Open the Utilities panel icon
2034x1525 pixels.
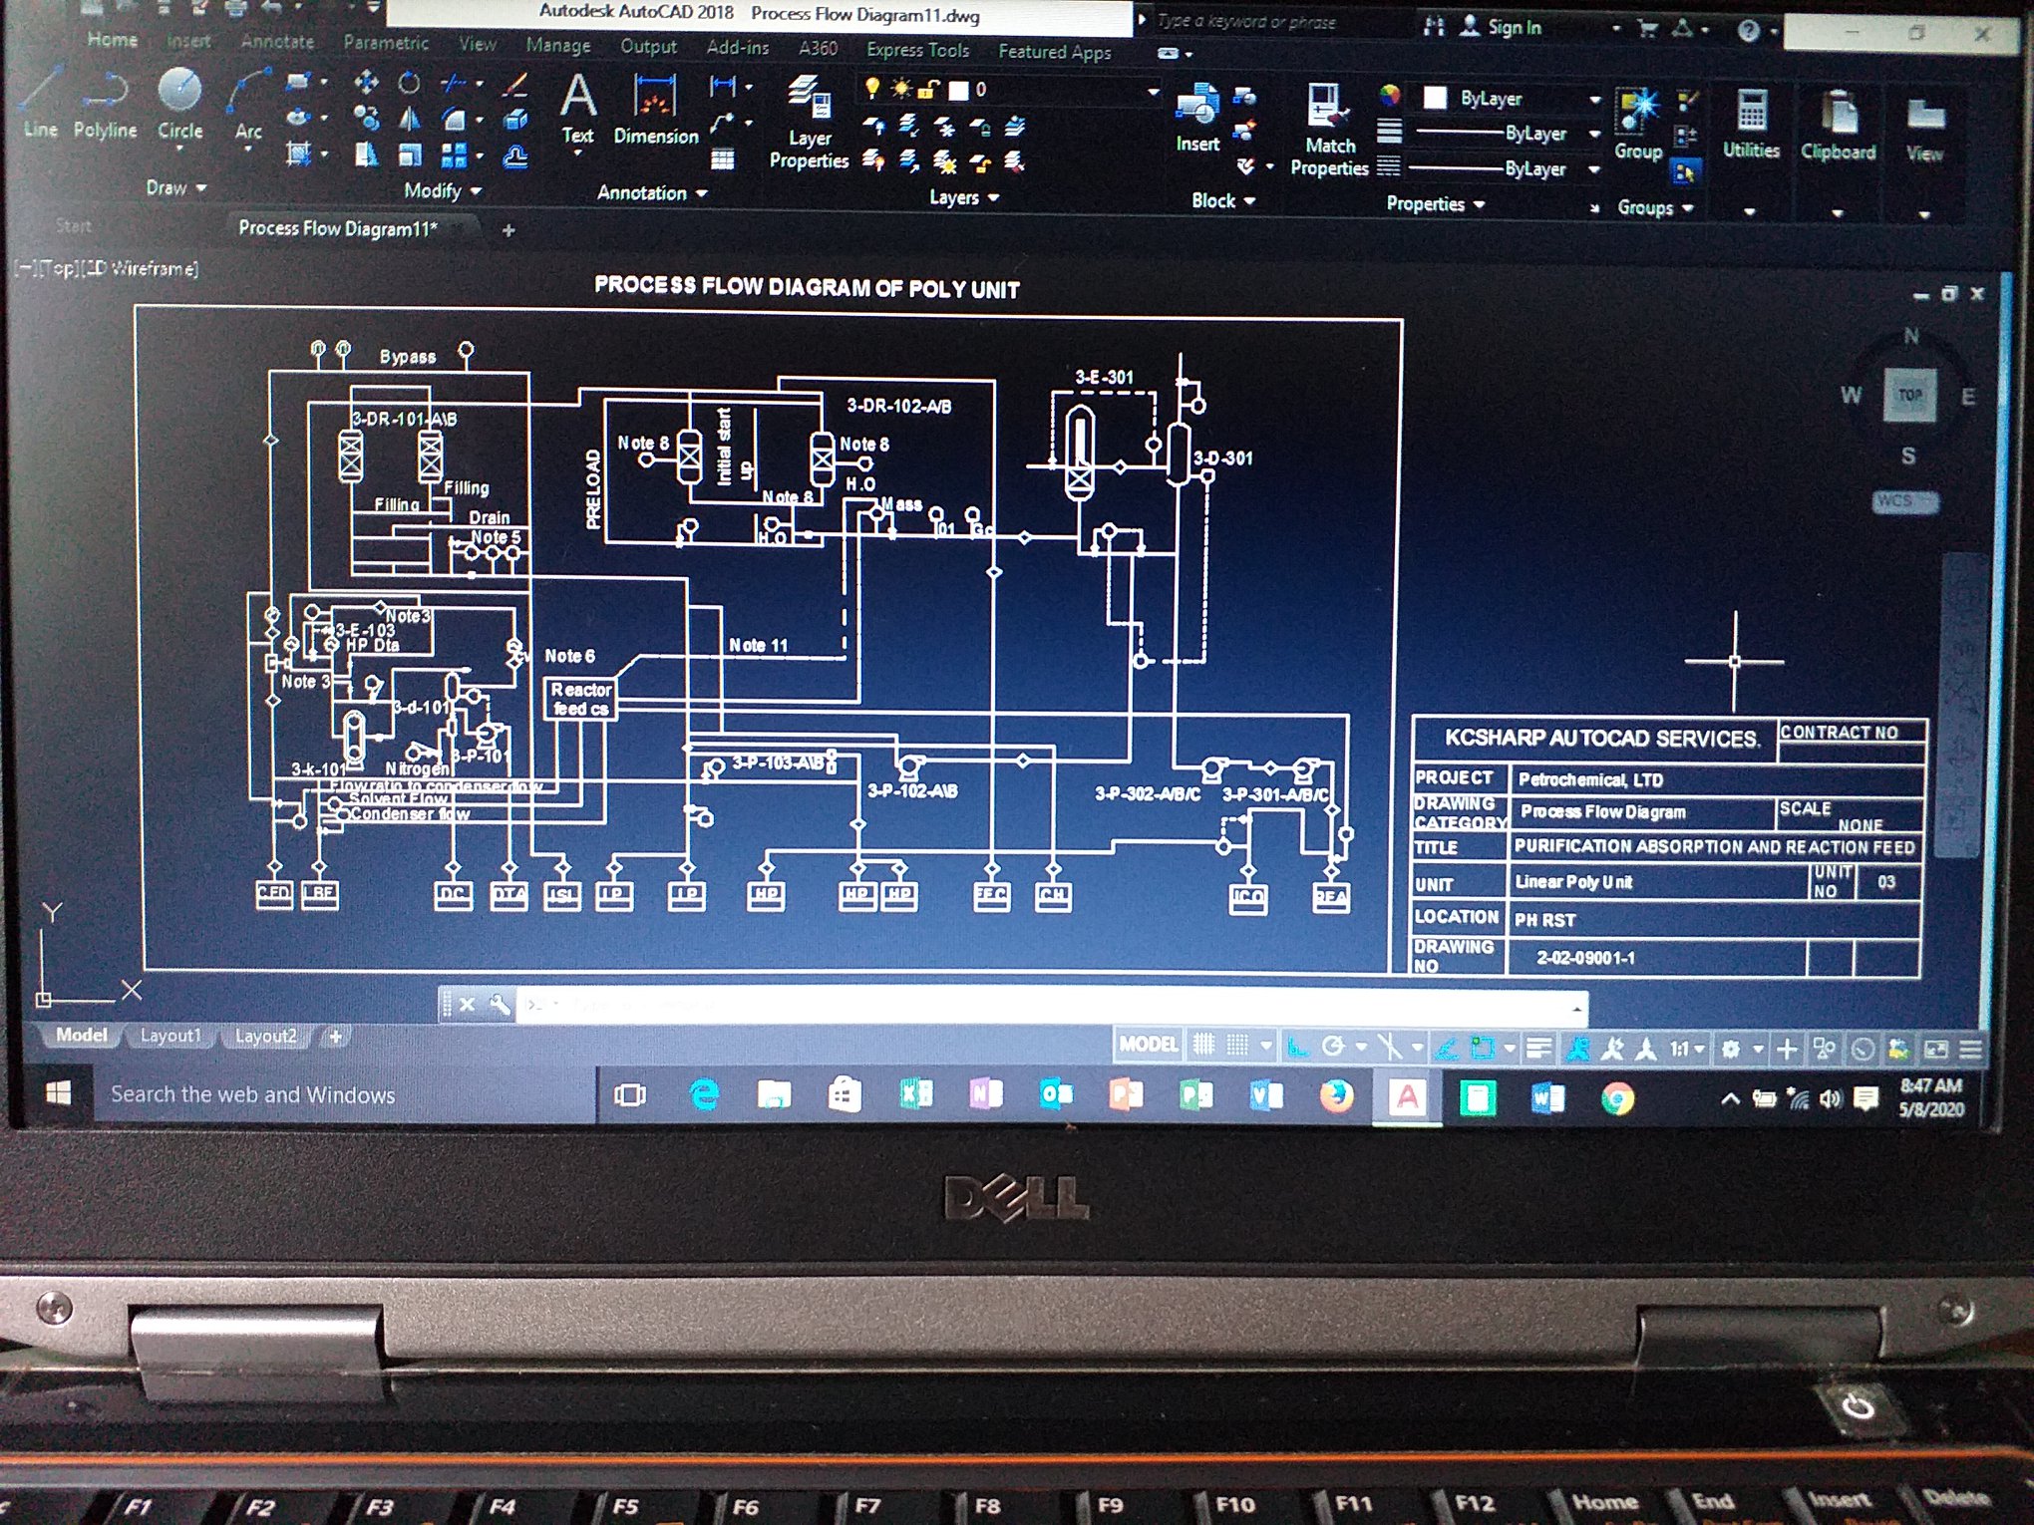[1752, 124]
